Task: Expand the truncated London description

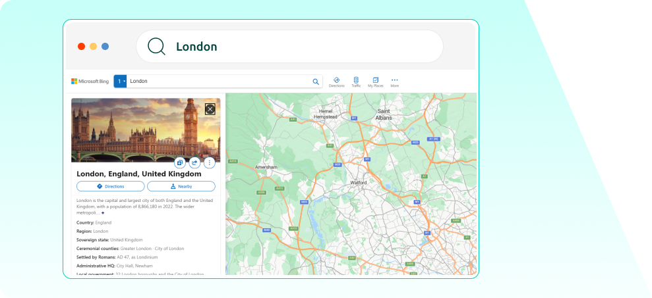Action: click(x=103, y=212)
